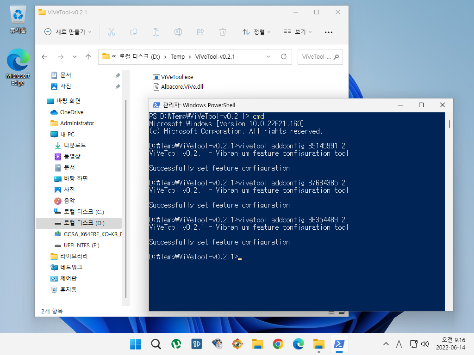Select UEFI_NTFS (F:) in navigation pane

pyautogui.click(x=77, y=245)
